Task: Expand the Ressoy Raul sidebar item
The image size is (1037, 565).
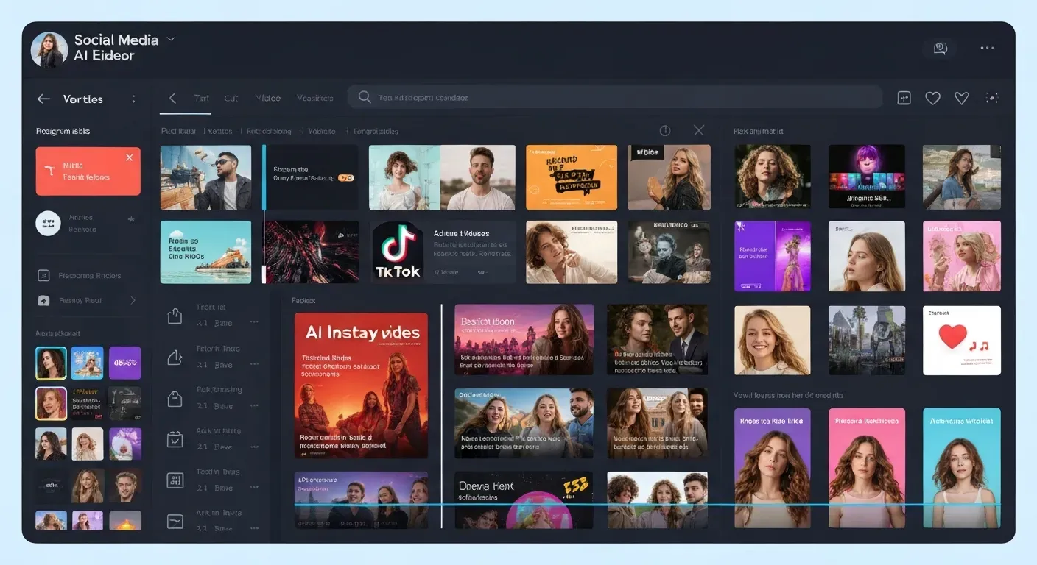Action: [x=133, y=300]
